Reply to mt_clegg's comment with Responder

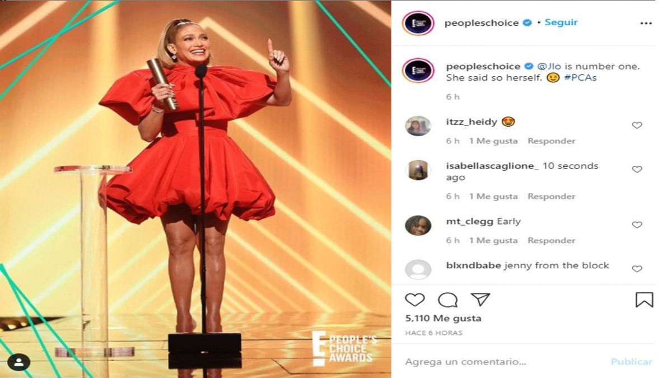551,240
